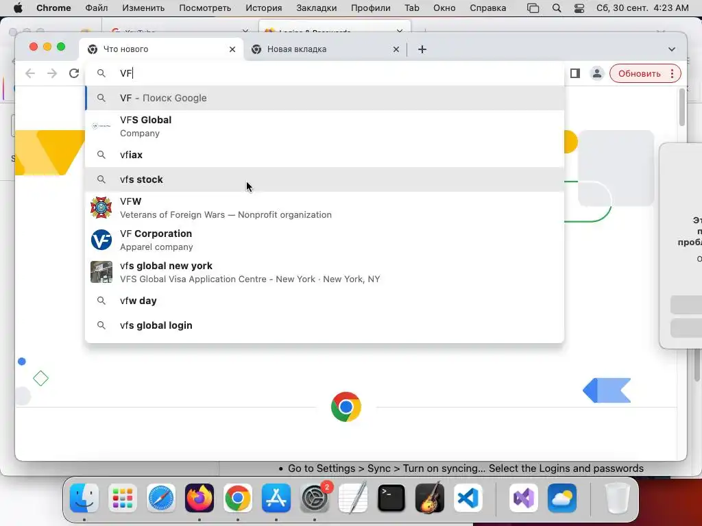Select the vfiax suggestion
Screen dimensions: 702x526
pos(324,155)
